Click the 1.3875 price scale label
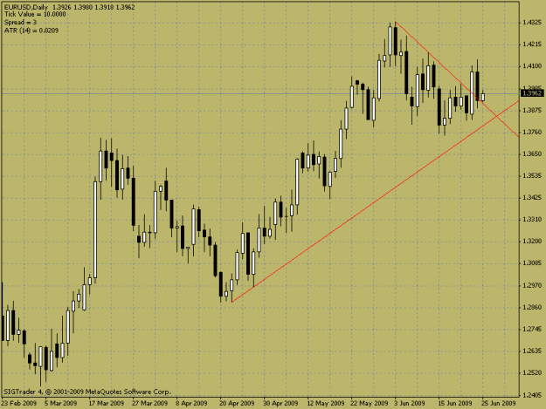546x409 pixels. point(532,110)
